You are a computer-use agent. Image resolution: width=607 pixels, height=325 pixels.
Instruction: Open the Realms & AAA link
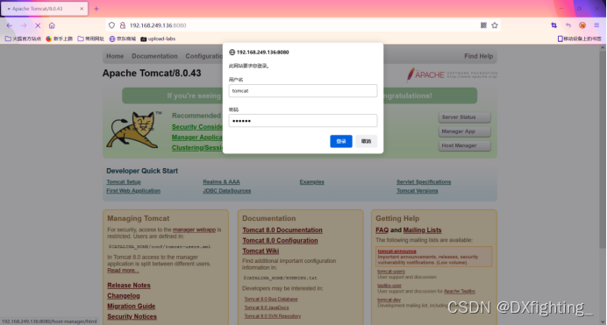(x=221, y=182)
